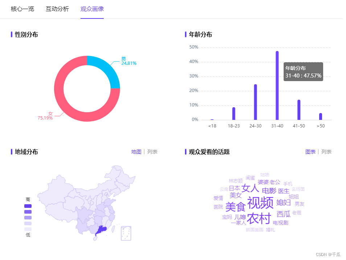Click the 31-40 axis label

(277, 126)
